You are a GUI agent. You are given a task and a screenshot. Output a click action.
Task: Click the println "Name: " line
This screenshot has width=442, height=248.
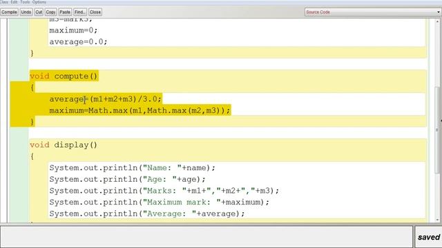tap(132, 168)
